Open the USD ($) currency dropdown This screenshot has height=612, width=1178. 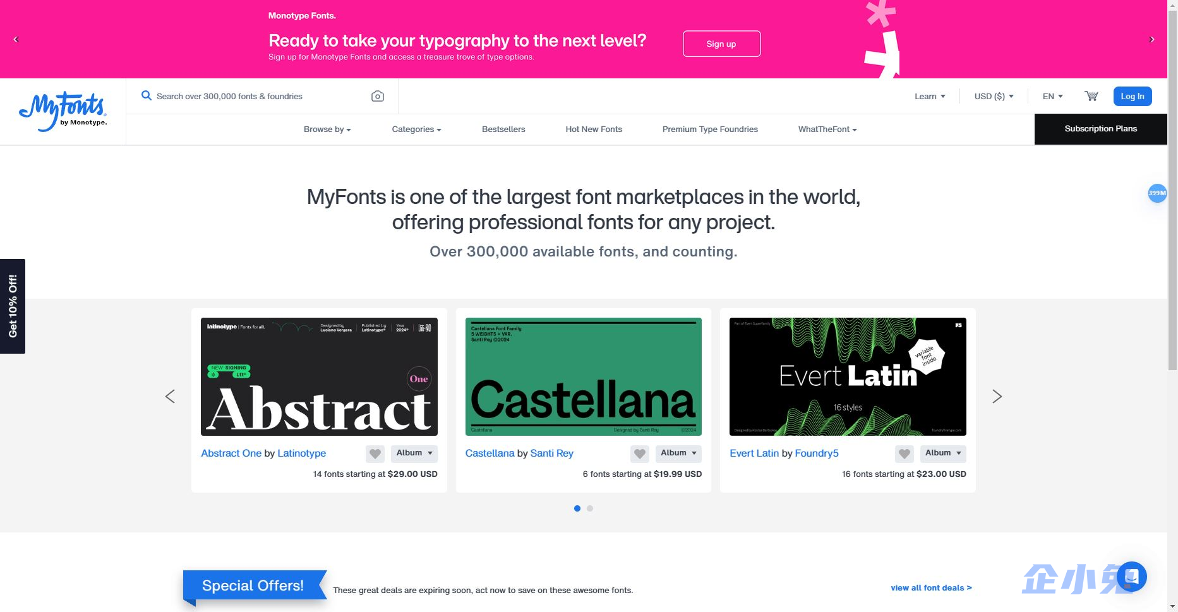[993, 96]
